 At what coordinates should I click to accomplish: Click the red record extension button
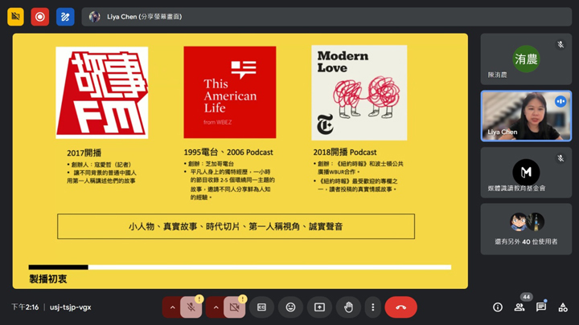[x=40, y=17]
